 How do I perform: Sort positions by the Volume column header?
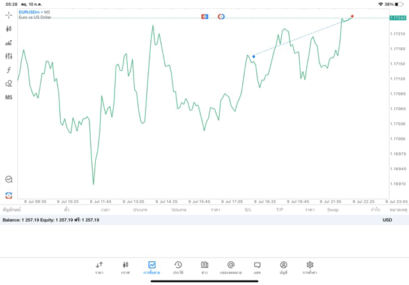(x=179, y=210)
